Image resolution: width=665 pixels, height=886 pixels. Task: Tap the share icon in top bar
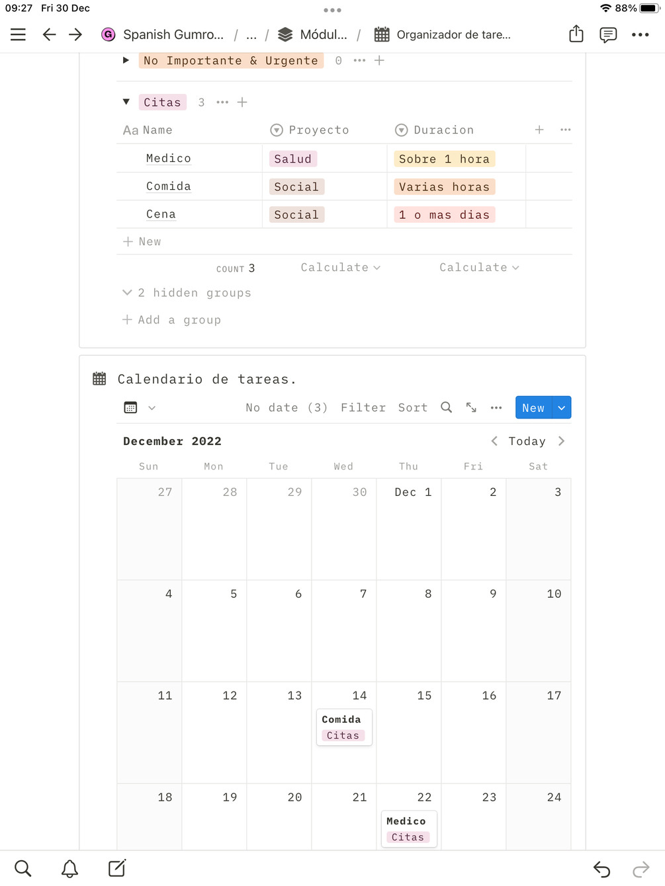576,34
